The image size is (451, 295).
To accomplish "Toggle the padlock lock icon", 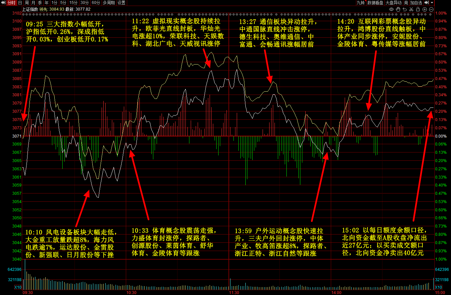I will (418, 10).
